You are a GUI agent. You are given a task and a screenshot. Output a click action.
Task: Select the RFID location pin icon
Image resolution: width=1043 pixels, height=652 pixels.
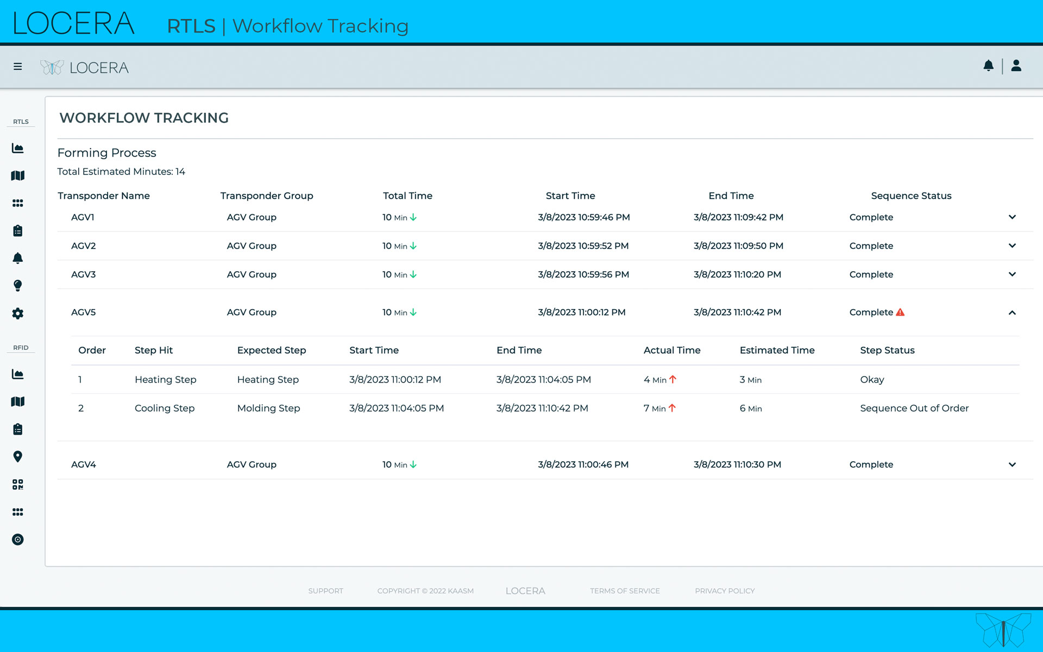pos(18,456)
